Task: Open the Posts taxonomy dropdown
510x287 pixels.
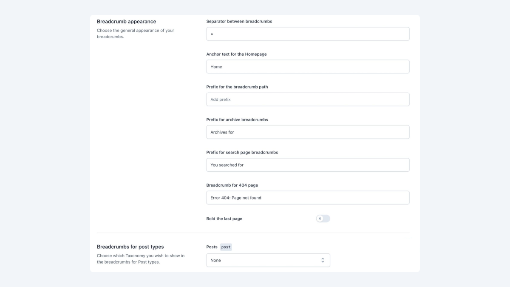Action: (x=268, y=260)
